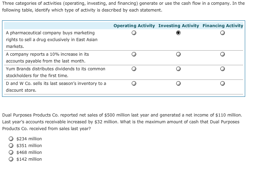Click the Operating Activity column header

[134, 26]
